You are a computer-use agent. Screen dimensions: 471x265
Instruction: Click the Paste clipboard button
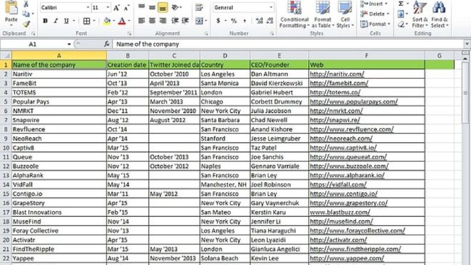pyautogui.click(x=11, y=12)
